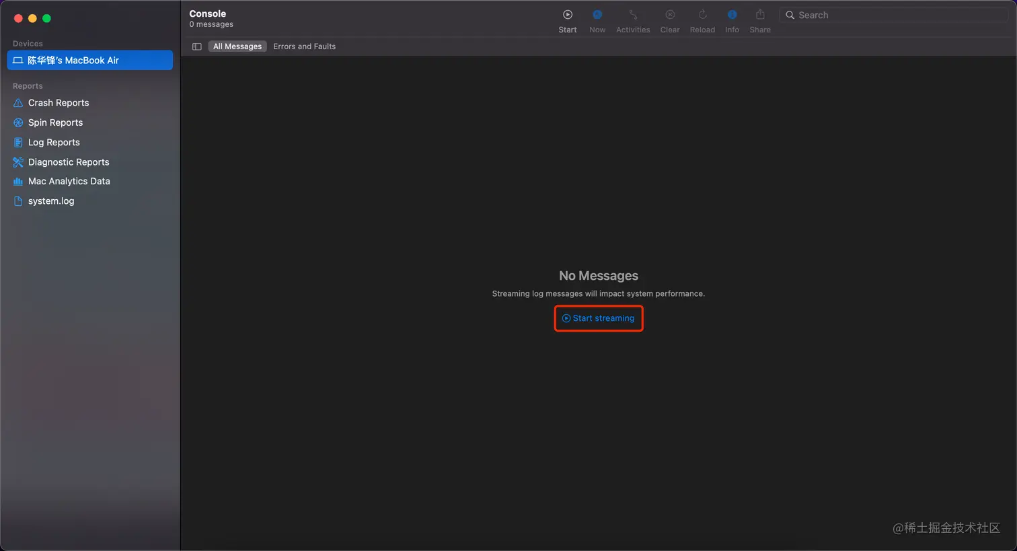This screenshot has width=1017, height=551.
Task: Select the MacBook Air device
Action: coord(90,60)
